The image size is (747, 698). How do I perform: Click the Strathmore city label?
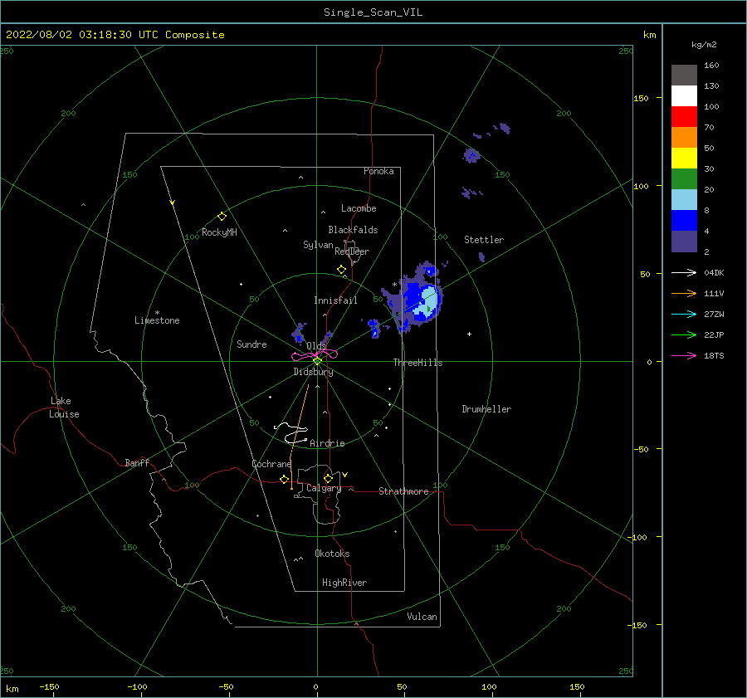click(403, 491)
